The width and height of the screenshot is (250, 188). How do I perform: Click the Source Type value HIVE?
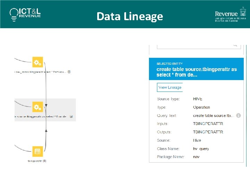tap(198, 99)
